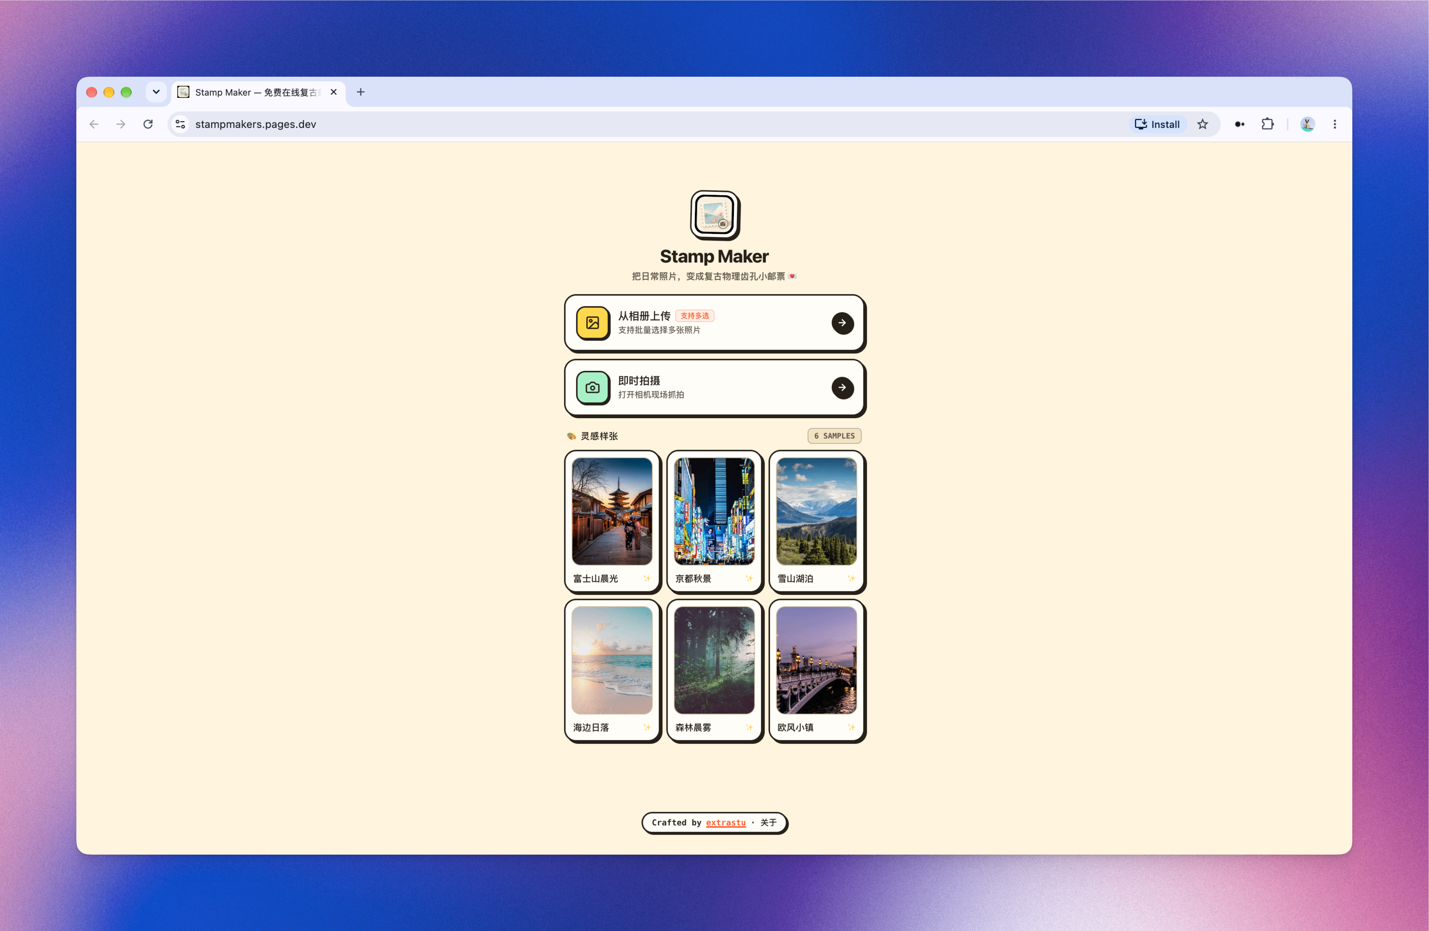This screenshot has width=1429, height=931.
Task: Click the dot extension icon in toolbar
Action: 1239,124
